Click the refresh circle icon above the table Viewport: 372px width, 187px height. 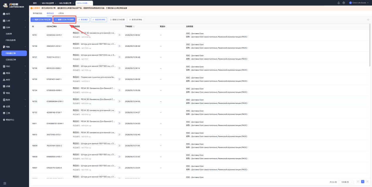tap(368, 20)
